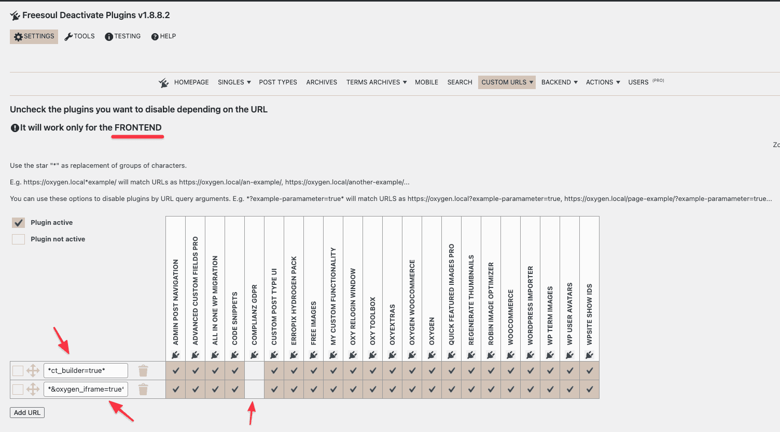The image size is (780, 432).
Task: Click the OXYGEN column header text
Action: tap(432, 331)
